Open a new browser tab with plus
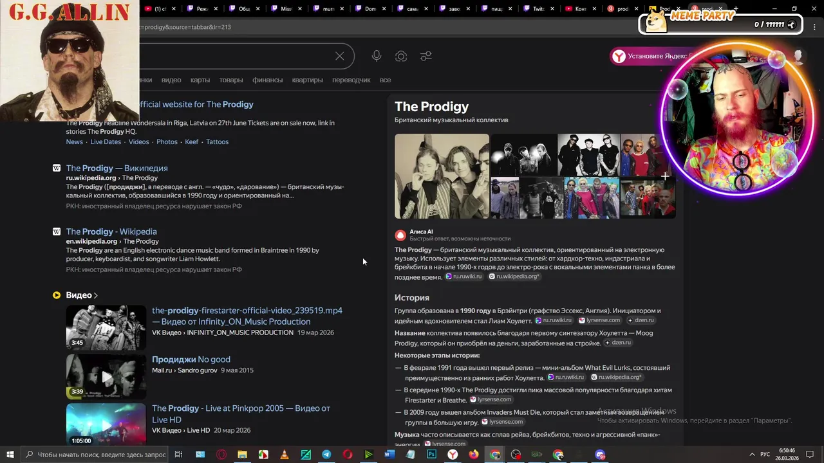This screenshot has width=824, height=463. tap(735, 9)
